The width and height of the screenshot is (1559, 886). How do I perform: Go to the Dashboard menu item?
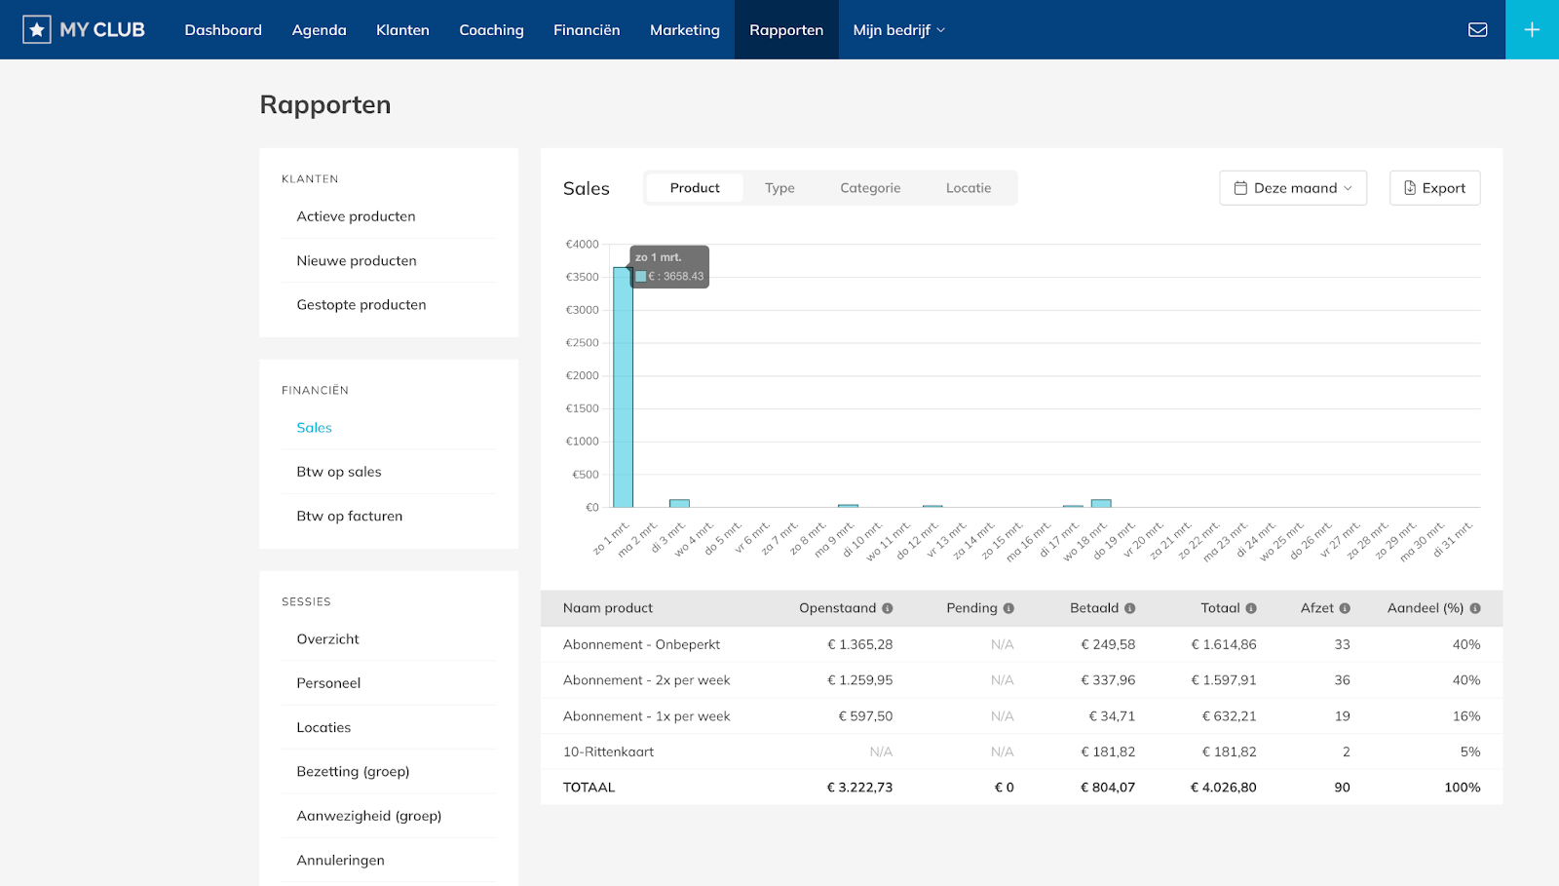tap(223, 30)
